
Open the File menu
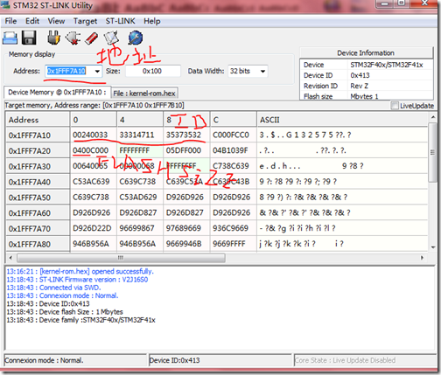point(10,21)
